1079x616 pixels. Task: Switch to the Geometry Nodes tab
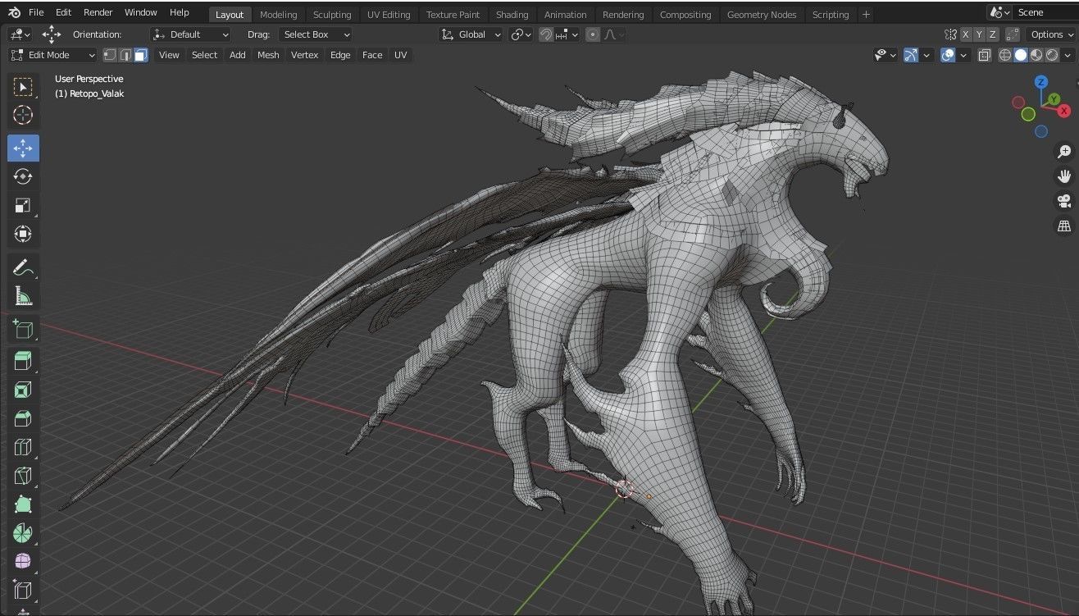point(762,15)
